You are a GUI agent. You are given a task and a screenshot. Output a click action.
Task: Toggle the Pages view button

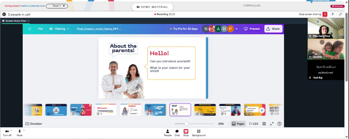coord(238,124)
